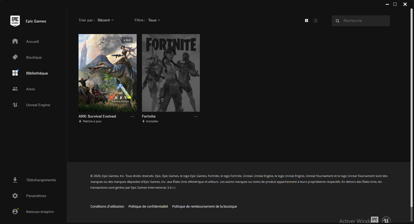Viewport: 414px width, 224px height.
Task: Click the Fortnite game title
Action: [149, 116]
